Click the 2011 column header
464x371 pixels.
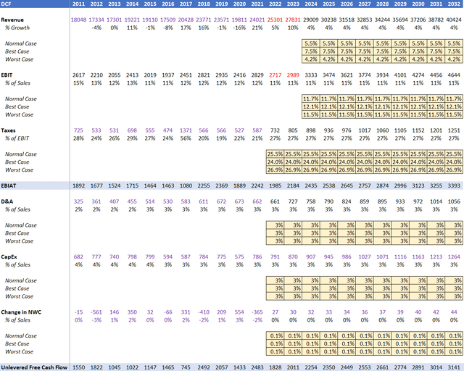(78, 4)
